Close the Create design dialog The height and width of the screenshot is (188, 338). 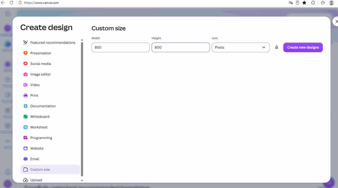[x=336, y=21]
